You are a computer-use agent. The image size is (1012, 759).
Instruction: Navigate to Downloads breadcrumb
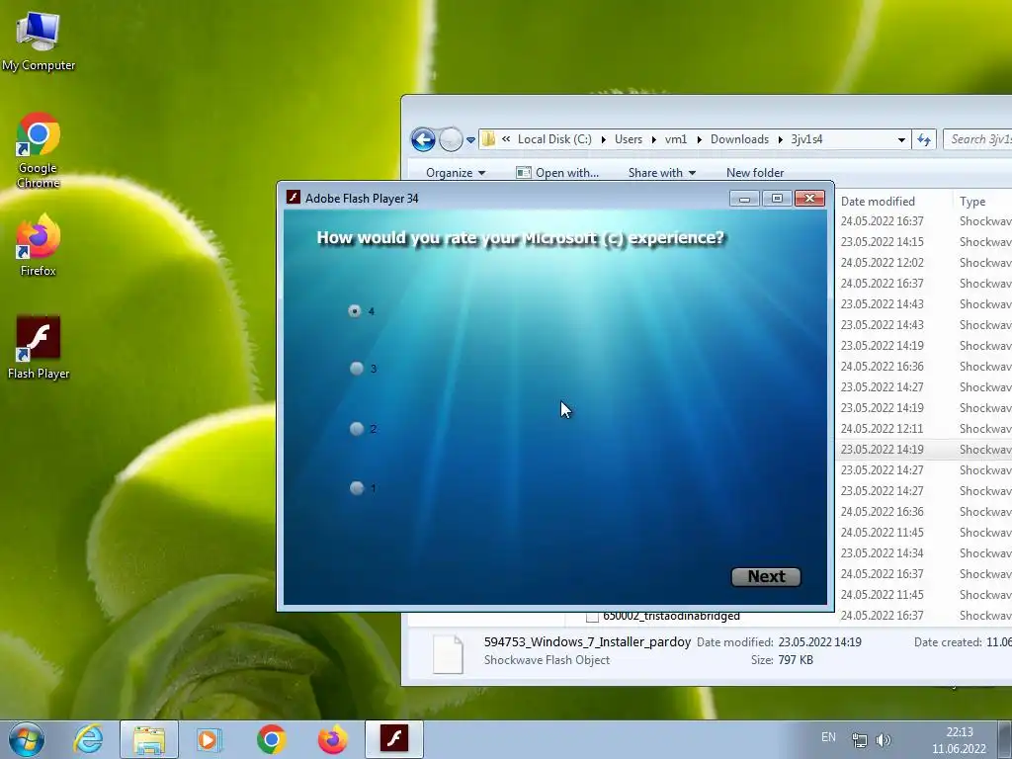[x=739, y=139]
